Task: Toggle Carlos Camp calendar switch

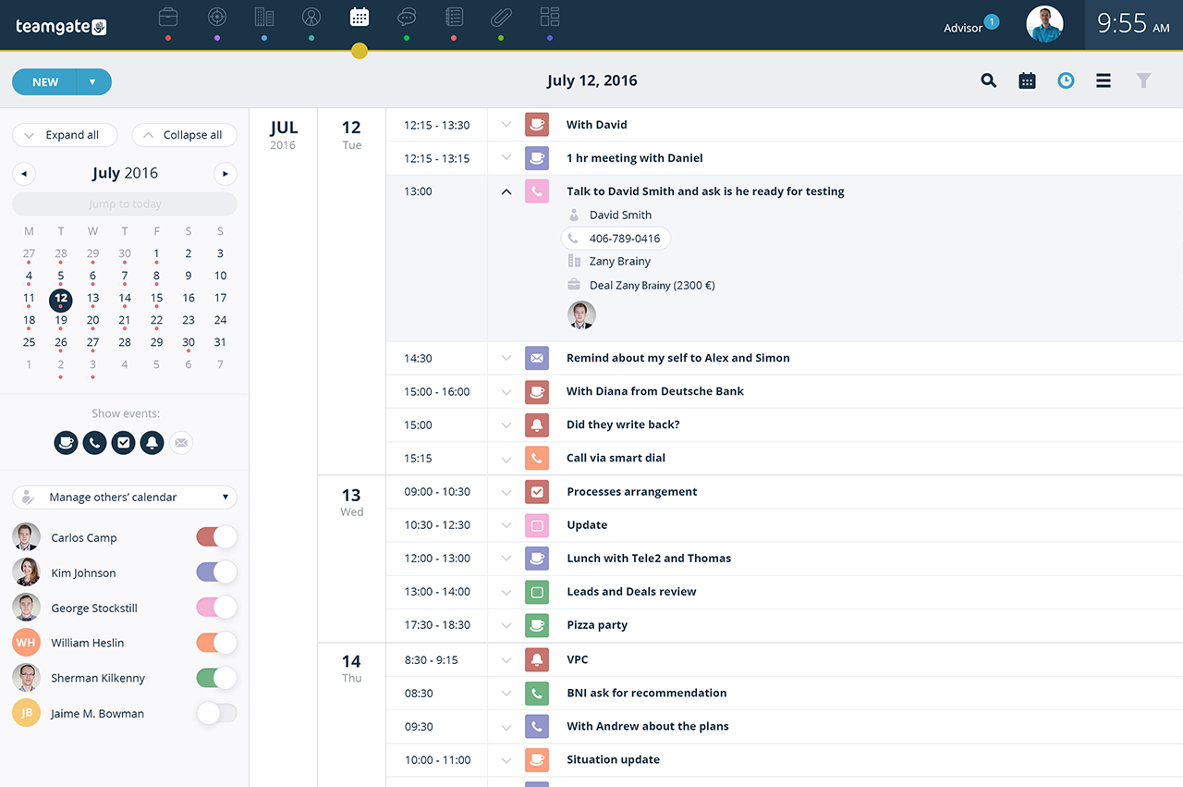Action: point(216,537)
